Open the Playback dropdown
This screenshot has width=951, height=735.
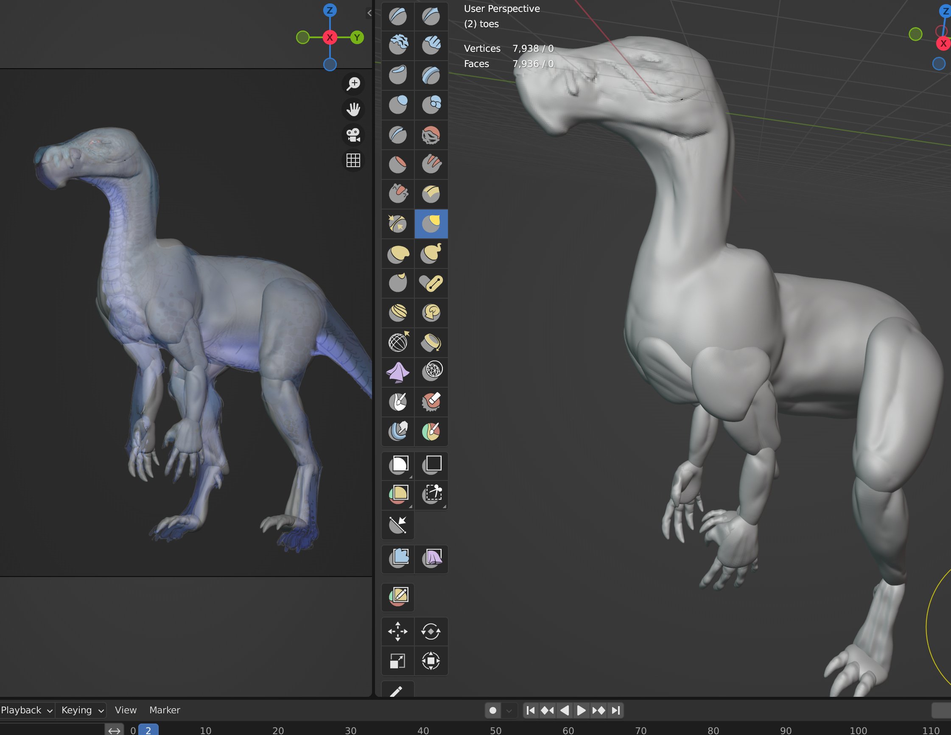pyautogui.click(x=26, y=710)
